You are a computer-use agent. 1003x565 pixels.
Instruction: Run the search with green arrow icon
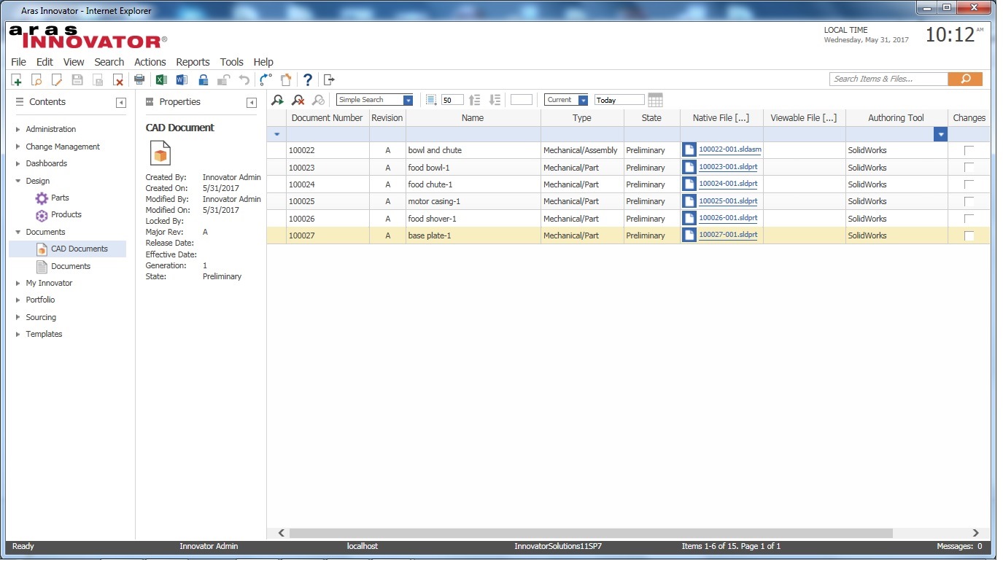point(277,100)
